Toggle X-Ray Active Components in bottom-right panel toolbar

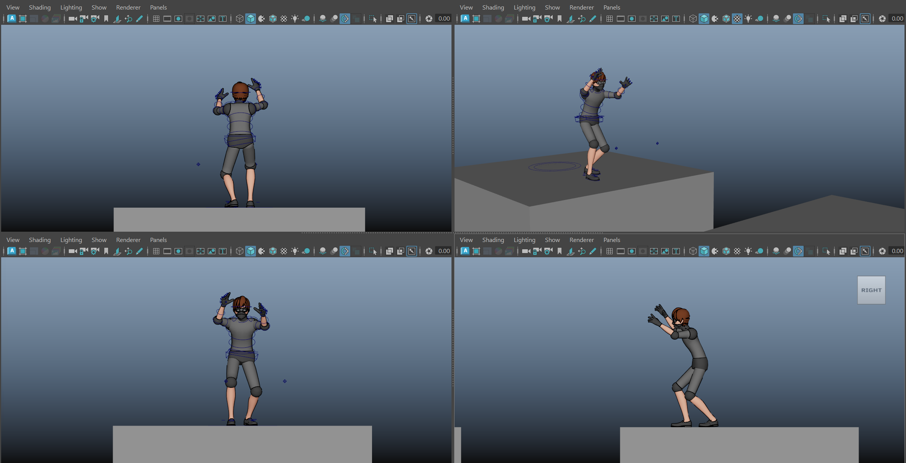tap(854, 251)
